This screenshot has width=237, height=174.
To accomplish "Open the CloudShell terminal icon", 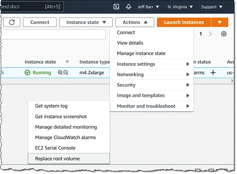I will (x=116, y=7).
